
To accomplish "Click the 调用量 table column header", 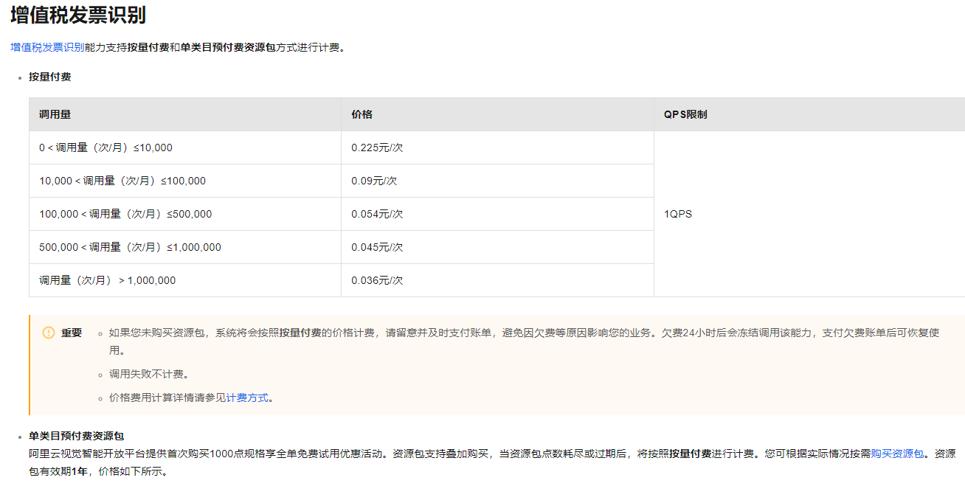I will point(55,114).
